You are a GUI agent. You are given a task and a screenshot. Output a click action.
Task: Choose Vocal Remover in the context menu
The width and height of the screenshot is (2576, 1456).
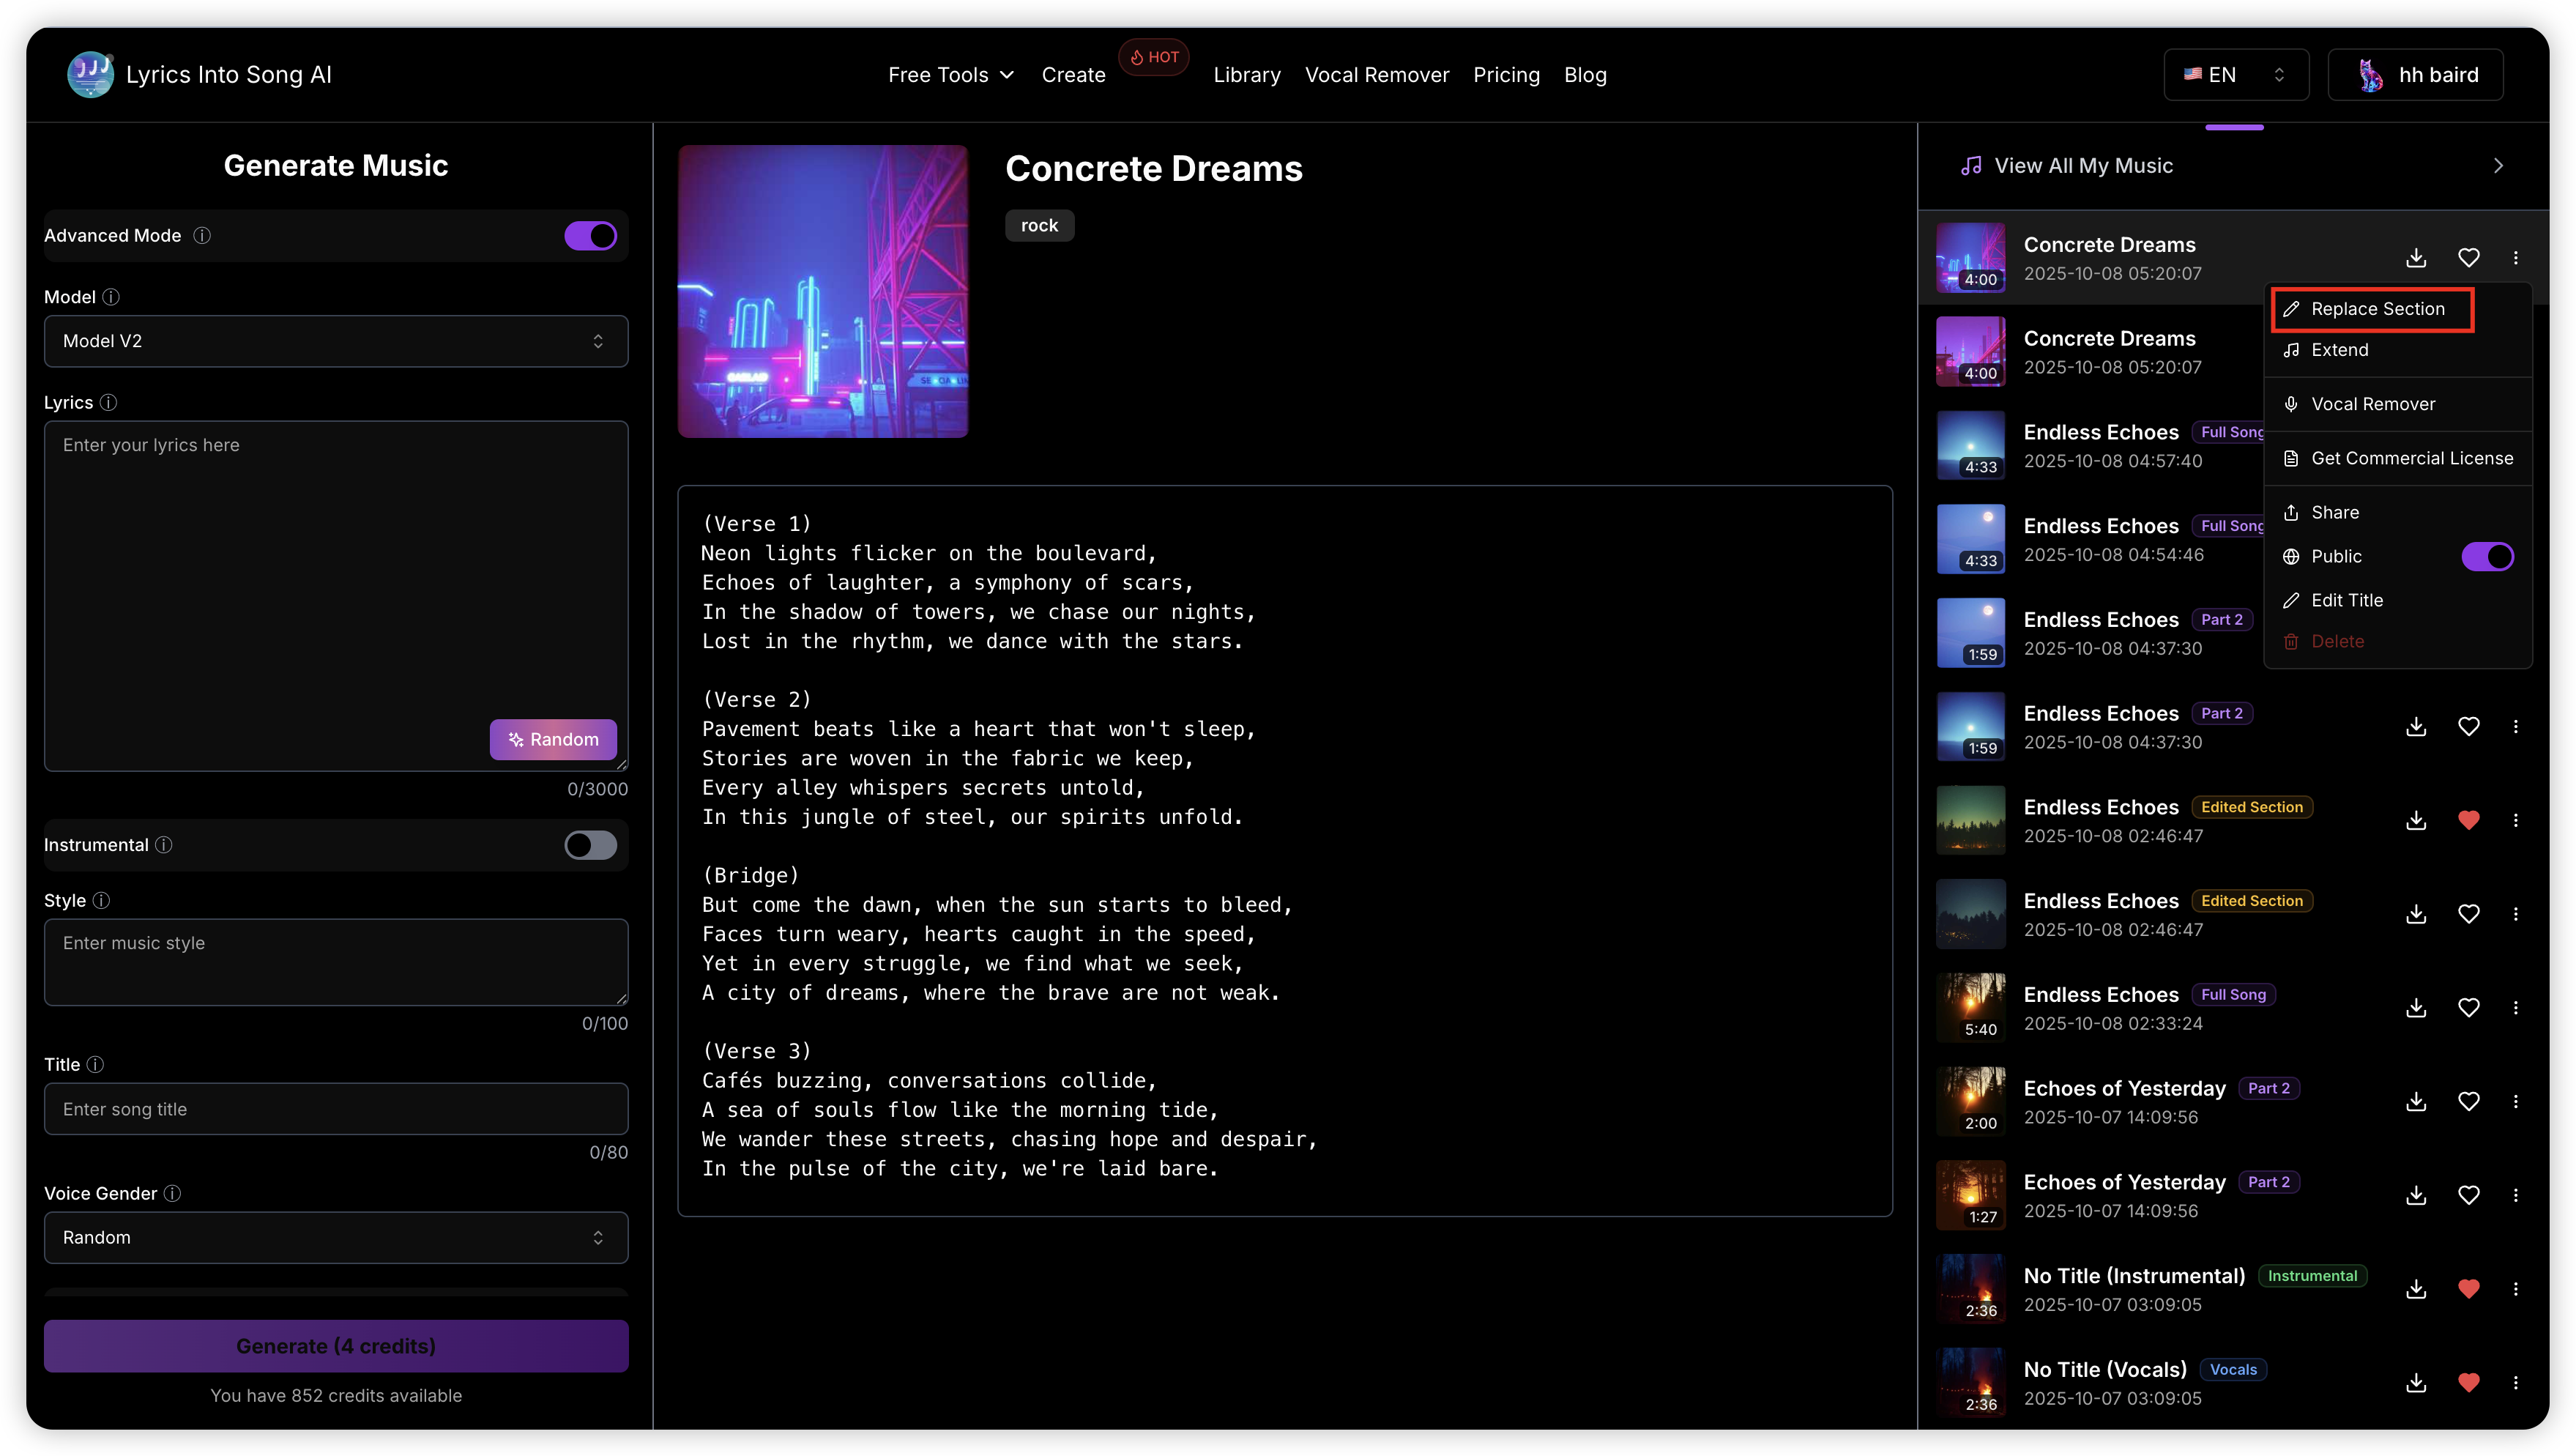[2372, 404]
